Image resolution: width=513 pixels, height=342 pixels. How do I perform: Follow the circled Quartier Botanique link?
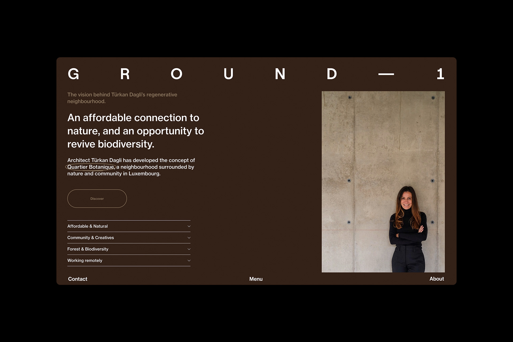[x=91, y=167]
